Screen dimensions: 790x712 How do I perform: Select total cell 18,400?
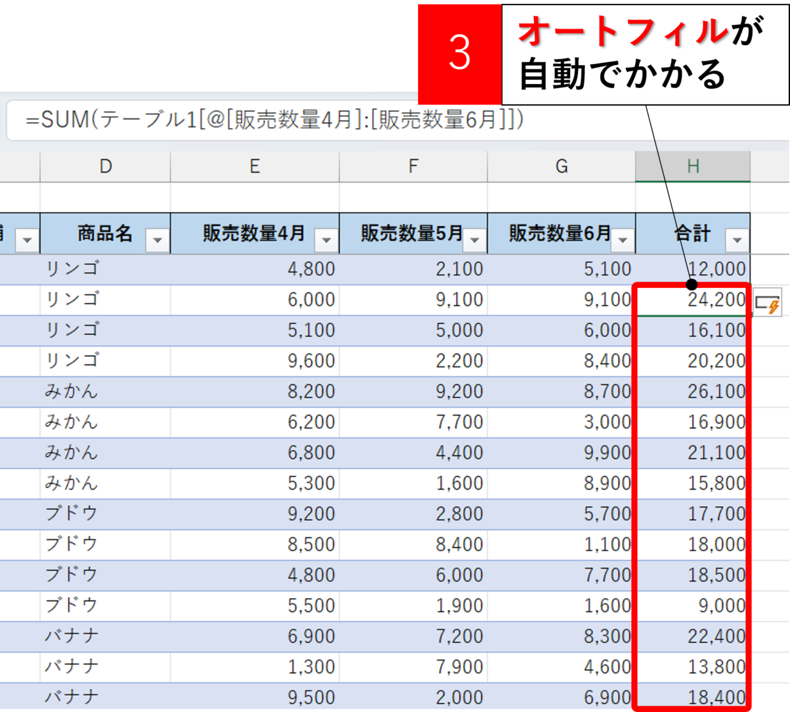693,697
